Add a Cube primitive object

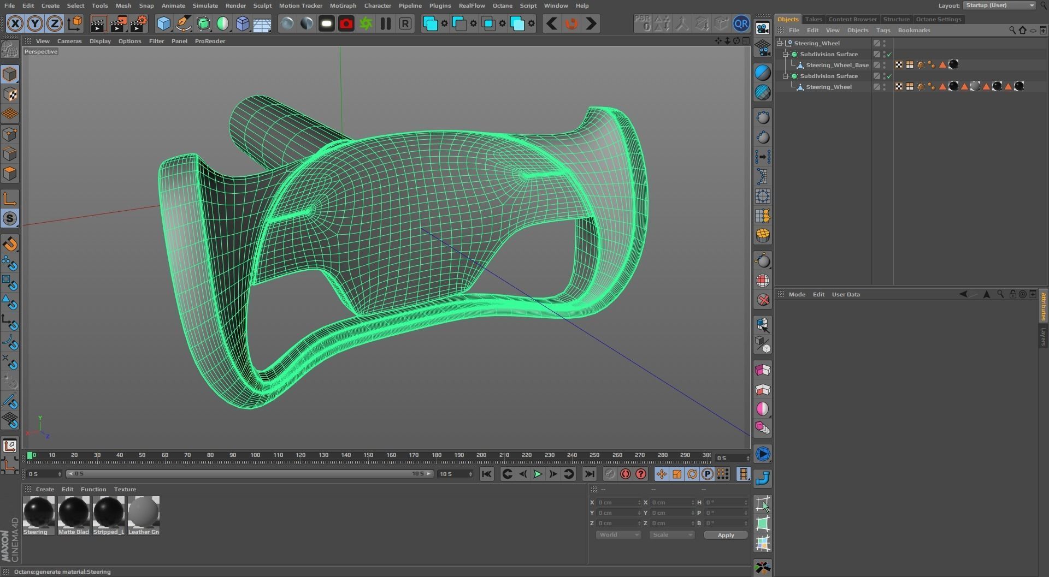[163, 23]
